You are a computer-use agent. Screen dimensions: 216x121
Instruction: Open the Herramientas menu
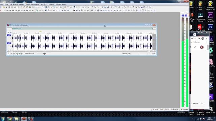[x=35, y=4]
